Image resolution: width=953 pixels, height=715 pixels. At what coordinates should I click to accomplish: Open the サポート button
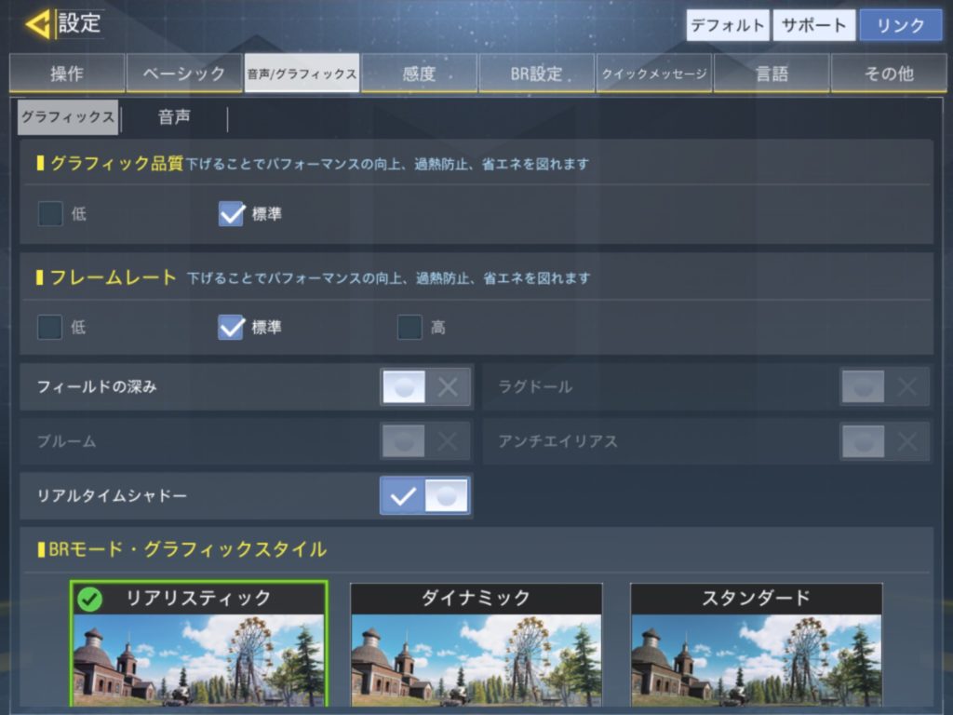coord(813,25)
